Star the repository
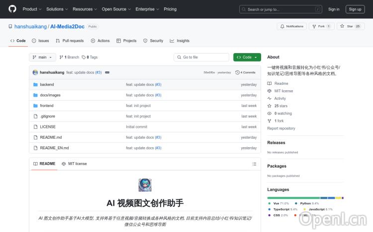Viewport: 373px width, 232px height. point(351,26)
